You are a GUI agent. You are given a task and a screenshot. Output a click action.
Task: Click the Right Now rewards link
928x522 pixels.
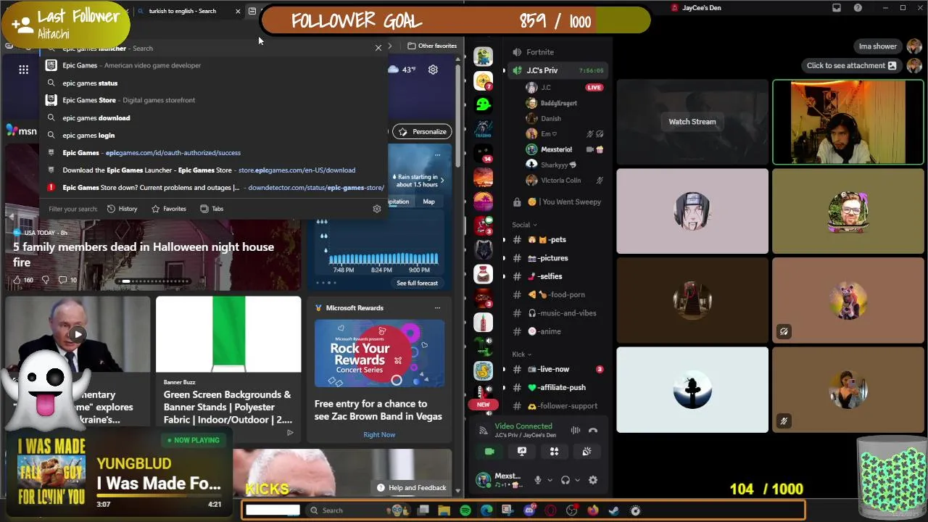click(379, 434)
